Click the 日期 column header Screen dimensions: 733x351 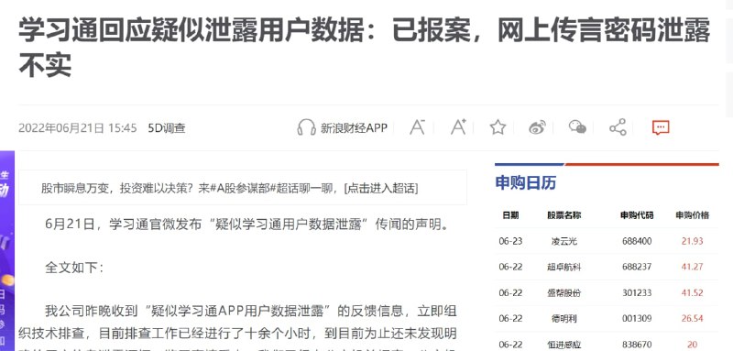[510, 215]
